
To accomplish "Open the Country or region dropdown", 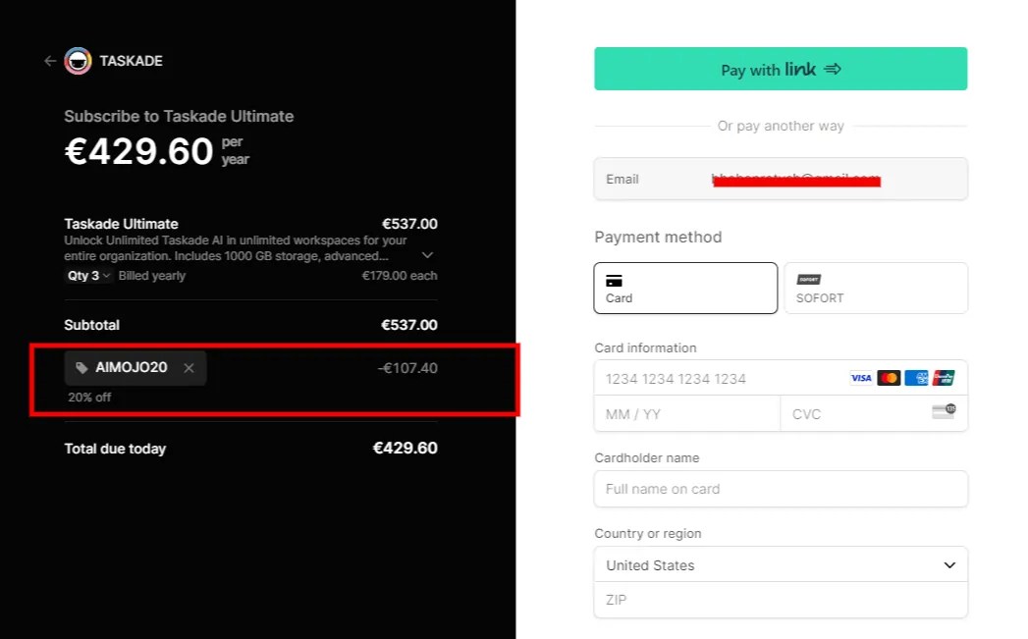I will (781, 564).
